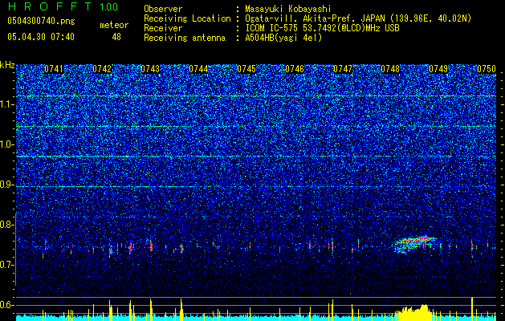Click the 0745 time marker
This screenshot has height=321, width=505.
(246, 69)
